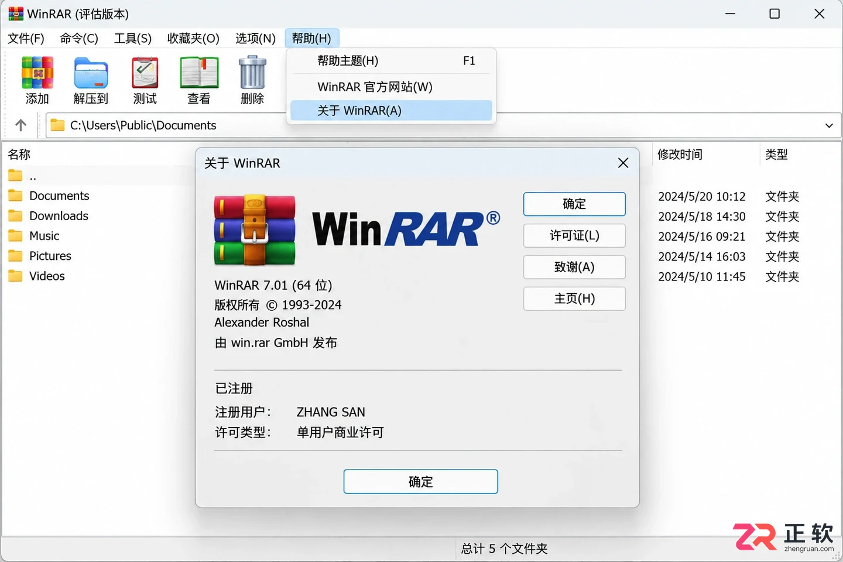Click the 类型 column header
This screenshot has width=843, height=562.
[776, 155]
